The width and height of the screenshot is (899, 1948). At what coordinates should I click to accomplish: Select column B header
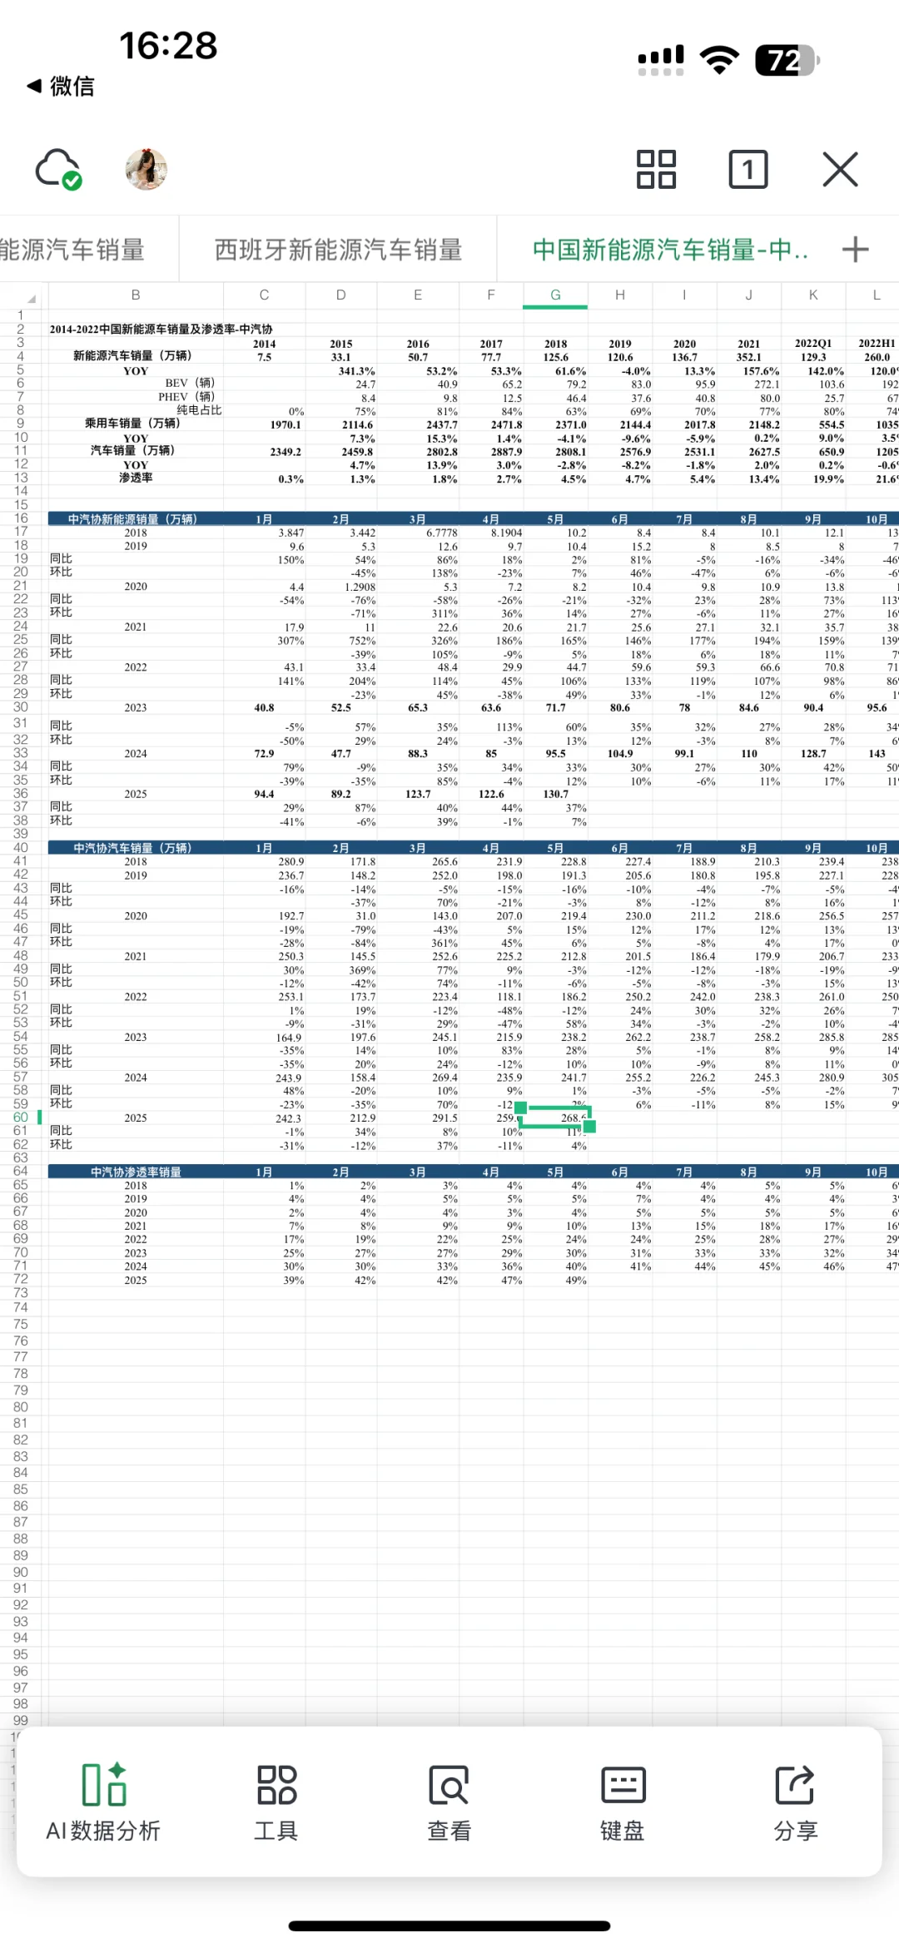tap(136, 295)
